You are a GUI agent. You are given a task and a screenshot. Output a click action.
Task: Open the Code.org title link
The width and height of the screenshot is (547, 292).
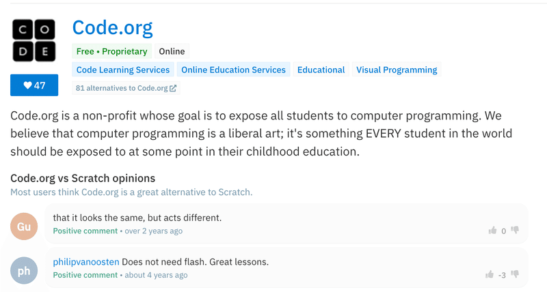click(x=112, y=27)
